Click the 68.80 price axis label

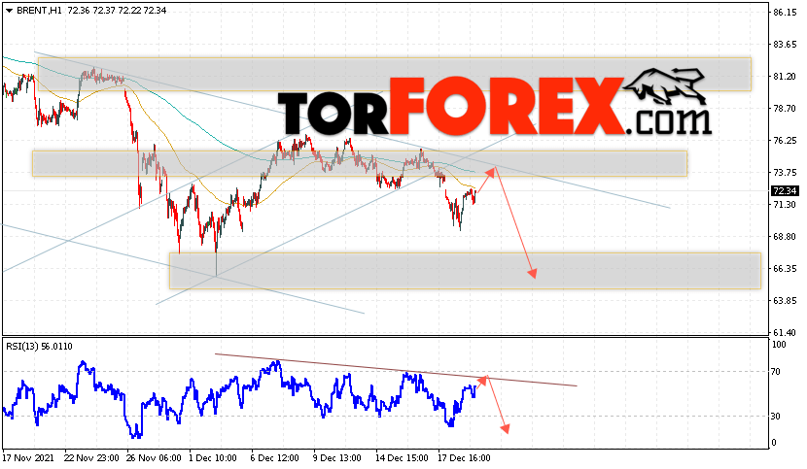pos(785,237)
